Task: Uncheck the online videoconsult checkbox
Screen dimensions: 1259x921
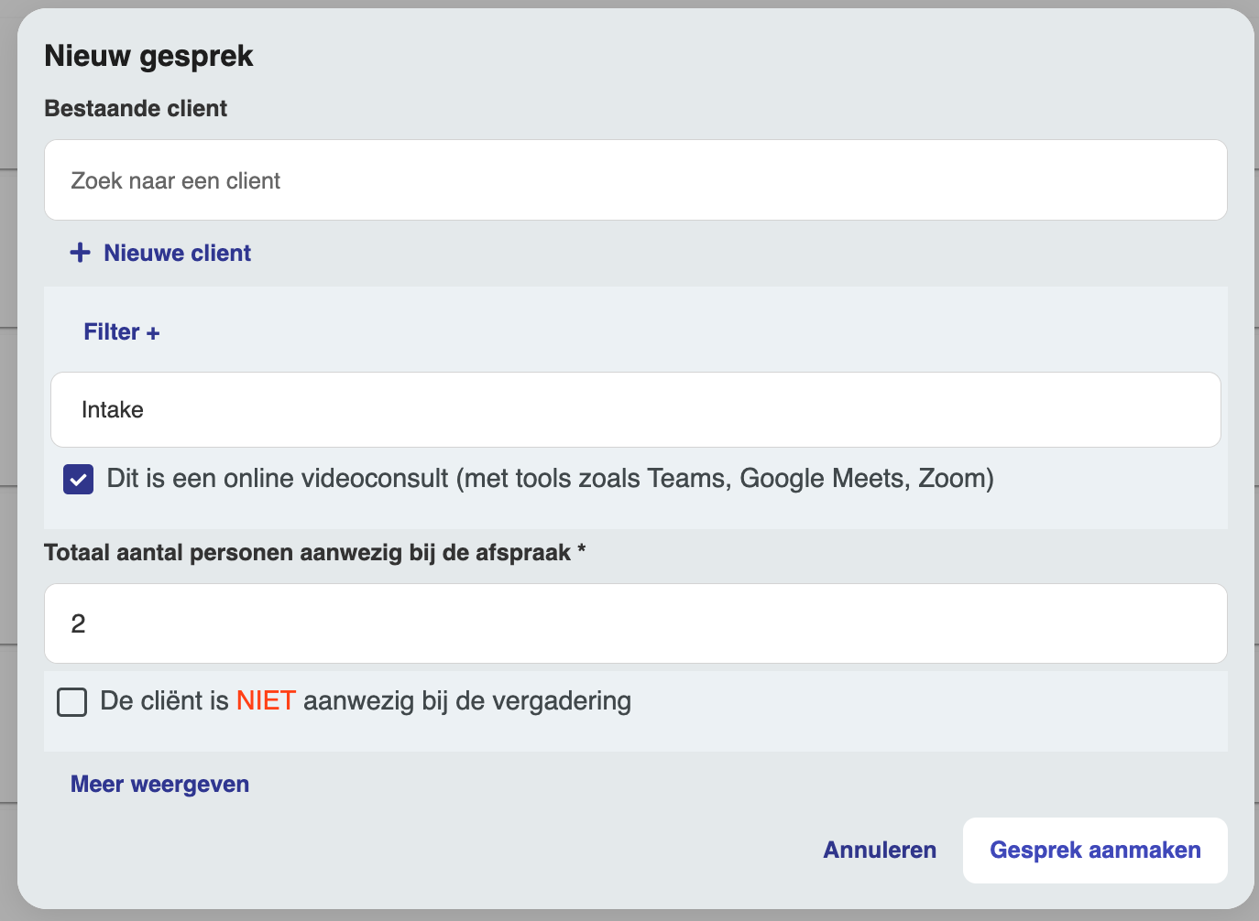Action: click(79, 479)
